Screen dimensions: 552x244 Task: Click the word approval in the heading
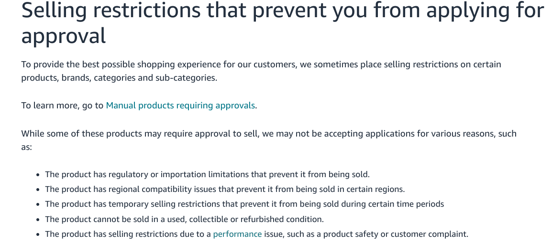coord(63,35)
